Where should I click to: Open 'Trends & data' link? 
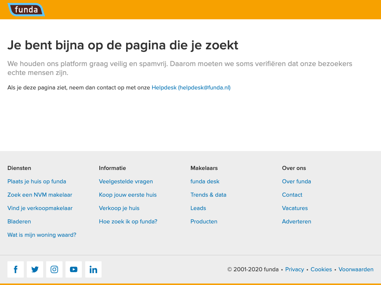pyautogui.click(x=208, y=195)
